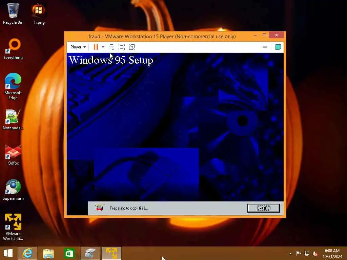Collapse the toolbar with the double chevron

pos(265,47)
